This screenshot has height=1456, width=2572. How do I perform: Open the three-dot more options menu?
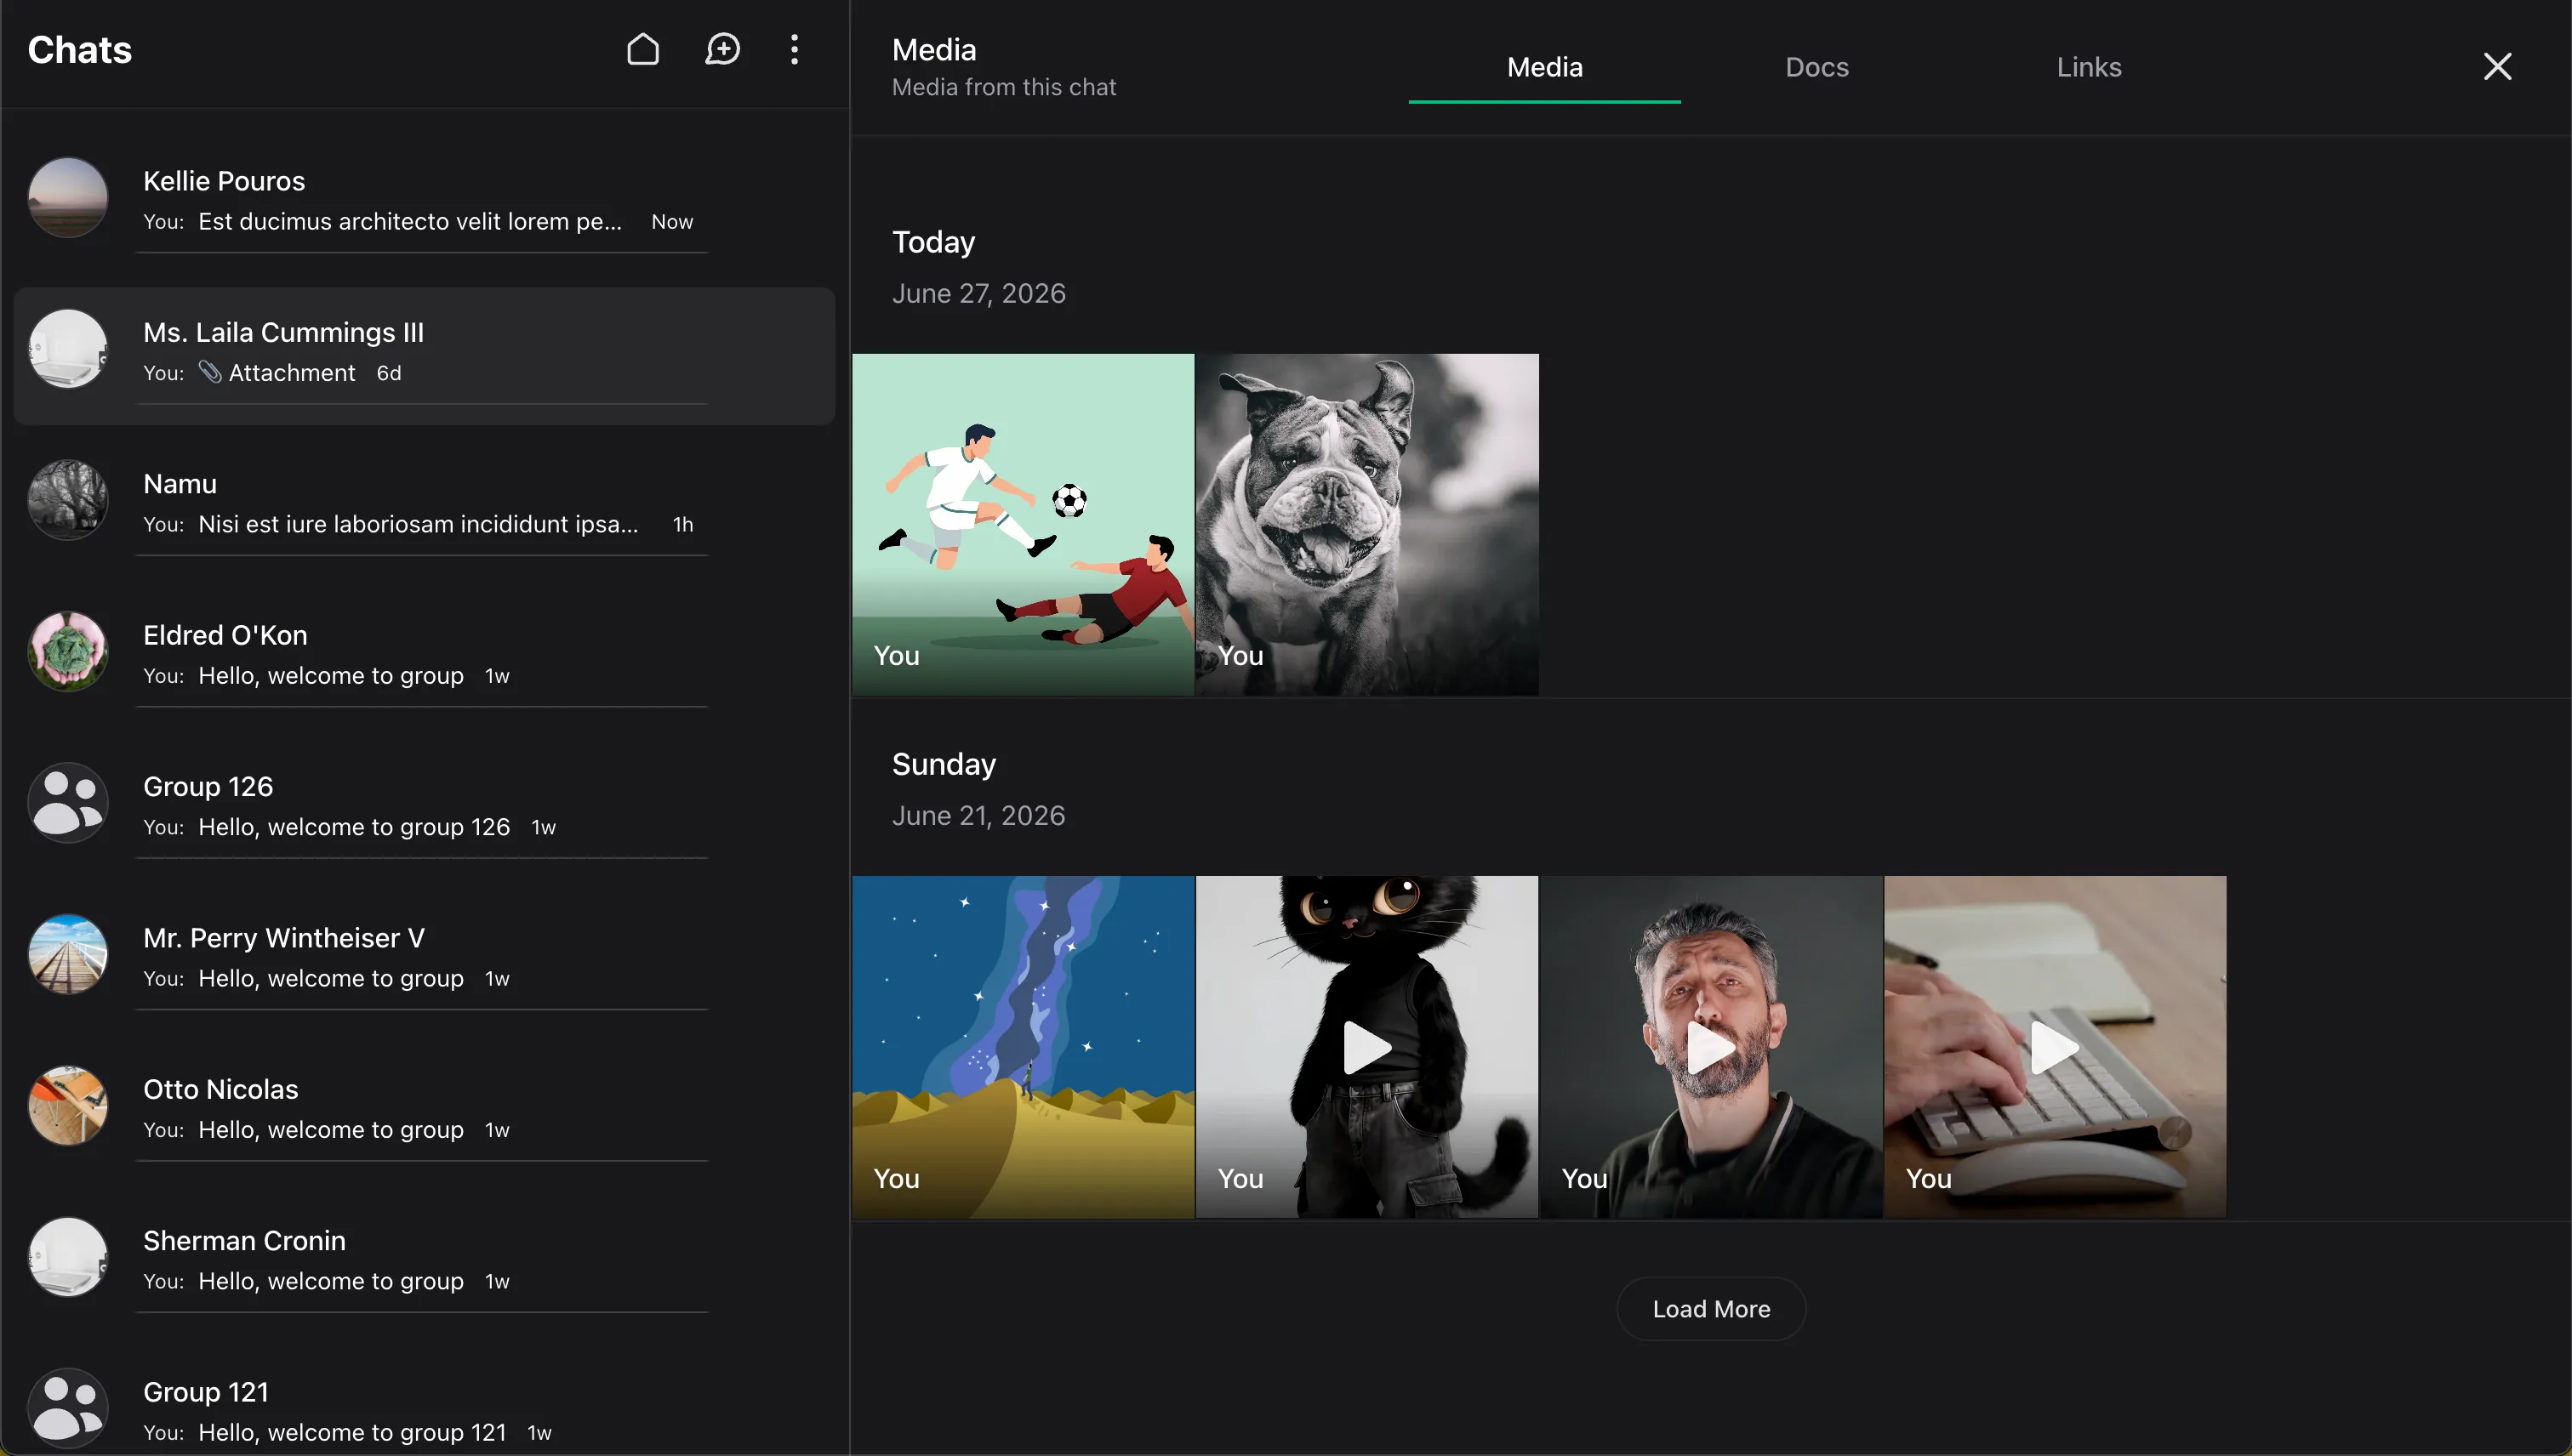[795, 49]
